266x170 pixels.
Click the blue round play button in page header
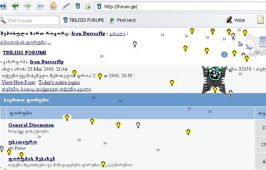click(224, 54)
